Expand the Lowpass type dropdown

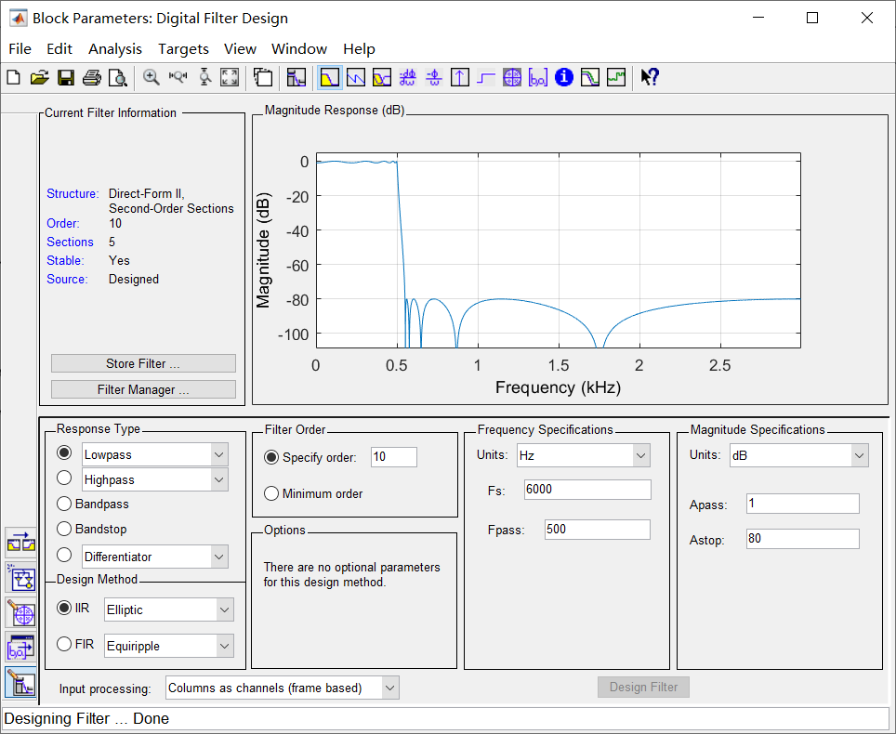218,454
